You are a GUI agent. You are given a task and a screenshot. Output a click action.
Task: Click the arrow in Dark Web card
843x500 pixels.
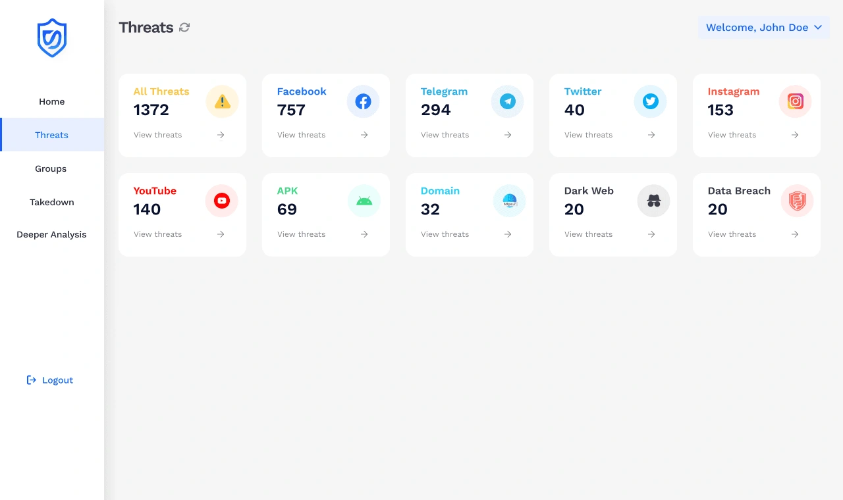tap(651, 234)
